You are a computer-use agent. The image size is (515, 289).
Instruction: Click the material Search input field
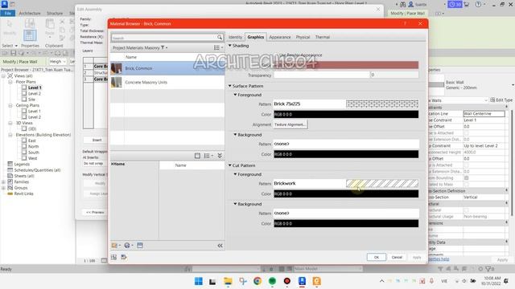(164, 38)
